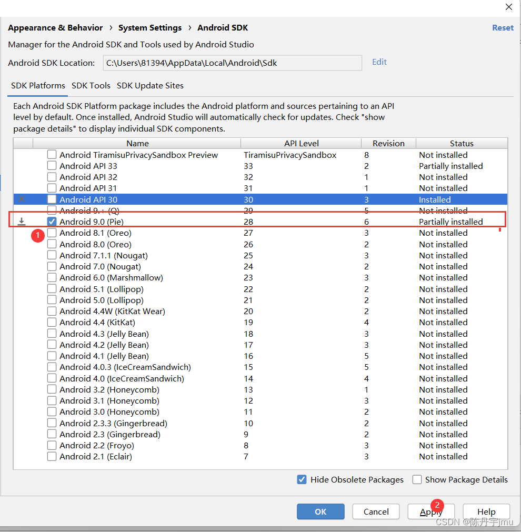Click the System Settings breadcrumb
This screenshot has width=521, height=532.
pyautogui.click(x=149, y=28)
